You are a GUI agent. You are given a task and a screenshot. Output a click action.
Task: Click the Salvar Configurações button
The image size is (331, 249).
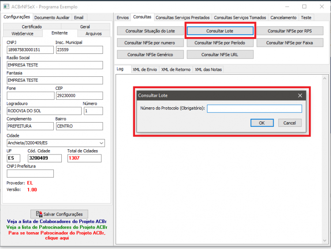pos(59,214)
